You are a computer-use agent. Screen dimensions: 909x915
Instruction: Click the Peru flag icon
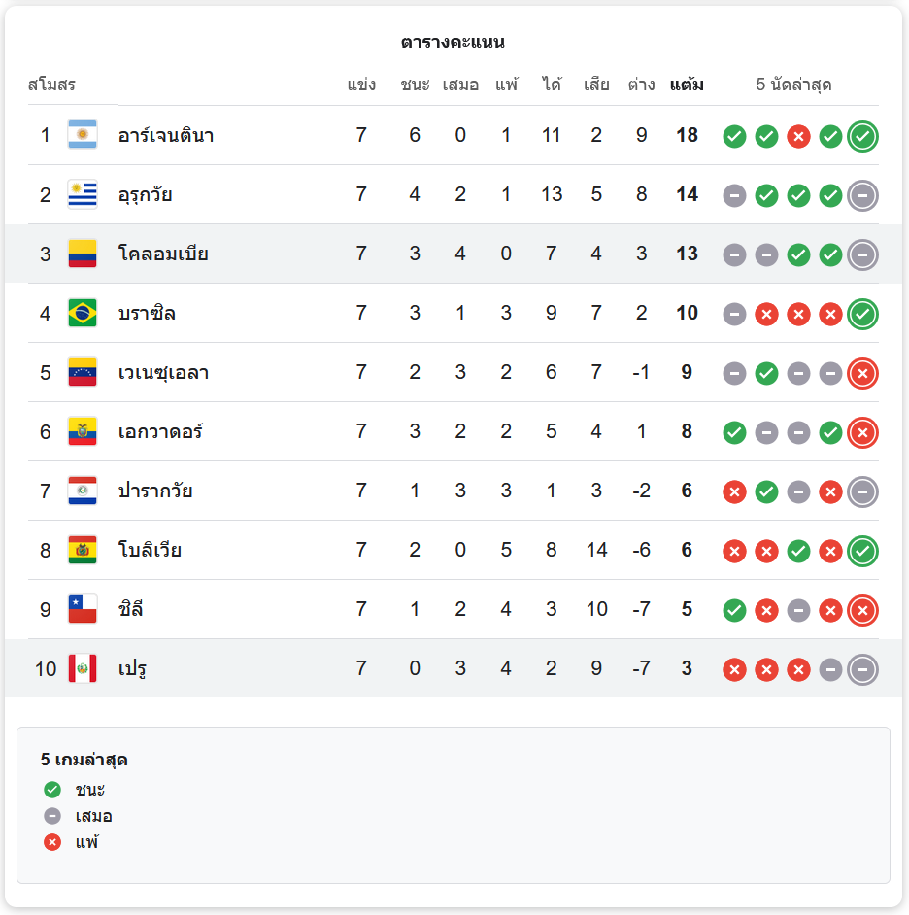click(83, 668)
